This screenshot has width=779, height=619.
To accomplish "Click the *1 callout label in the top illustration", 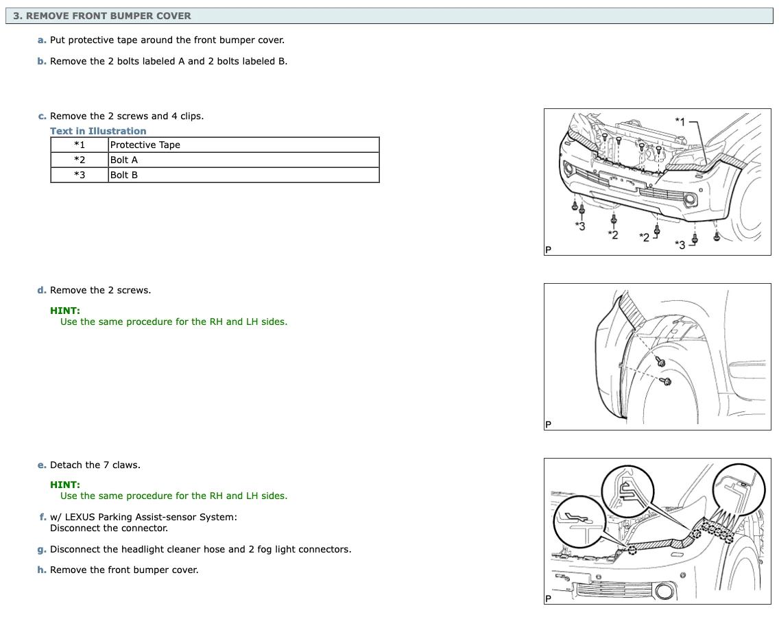I will point(680,121).
